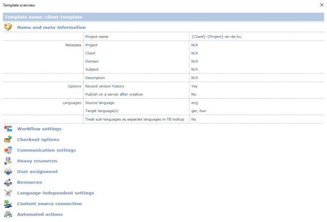Screen dimensions: 327x222
Task: Click the target languages value ger, hun
Action: 199,111
